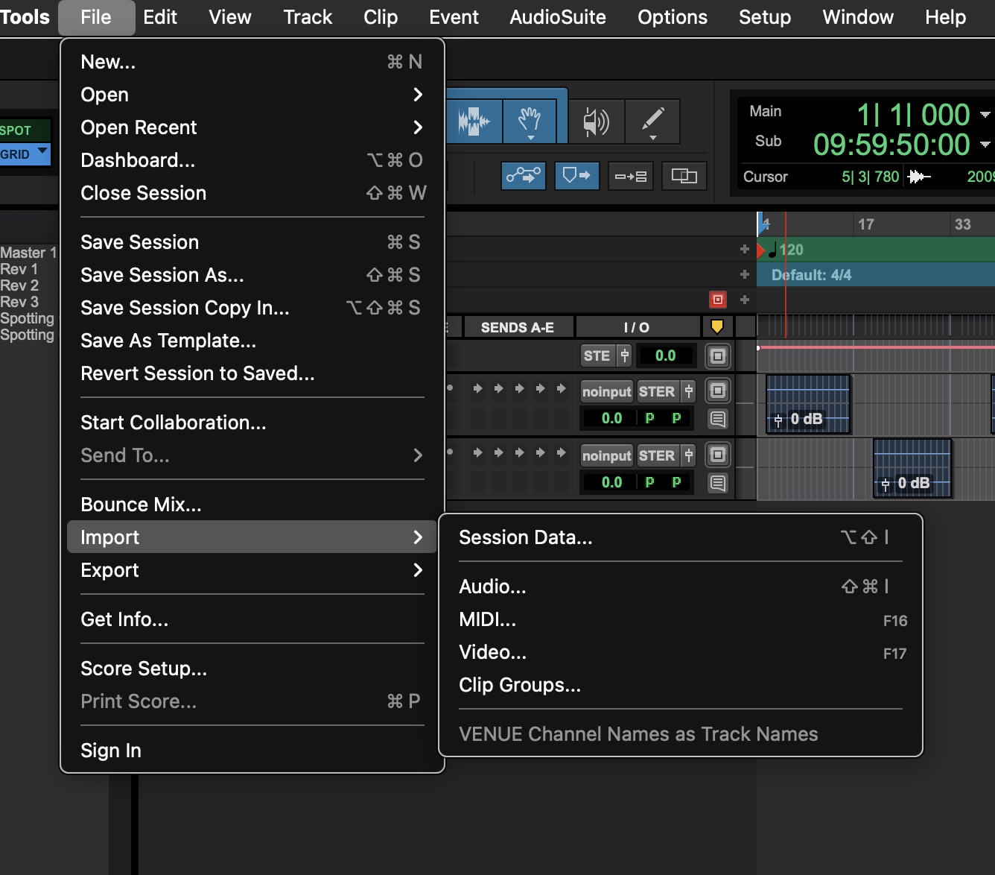
Task: Click the red marker ruler icon
Action: 717,300
